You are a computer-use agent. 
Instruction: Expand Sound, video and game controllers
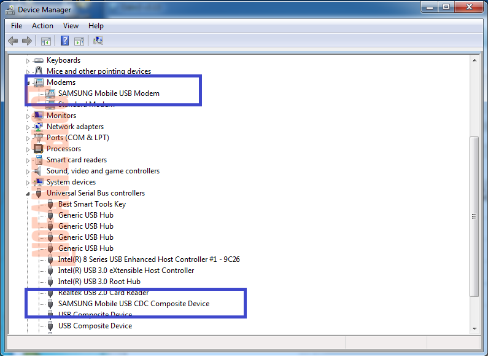(28, 172)
